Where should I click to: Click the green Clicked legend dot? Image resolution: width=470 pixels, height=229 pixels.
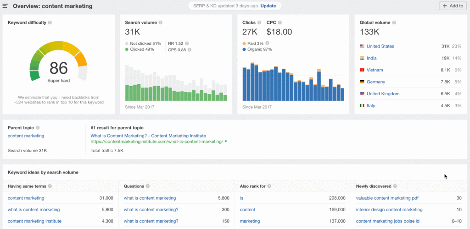click(127, 49)
